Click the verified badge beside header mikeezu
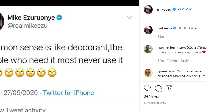Screen dimensions: 206x112 174,9
